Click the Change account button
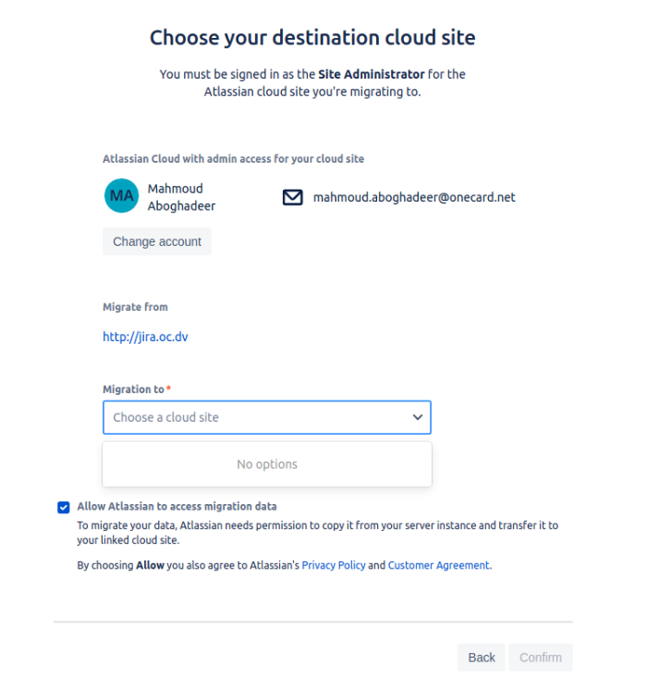Image resolution: width=659 pixels, height=689 pixels. 157,241
